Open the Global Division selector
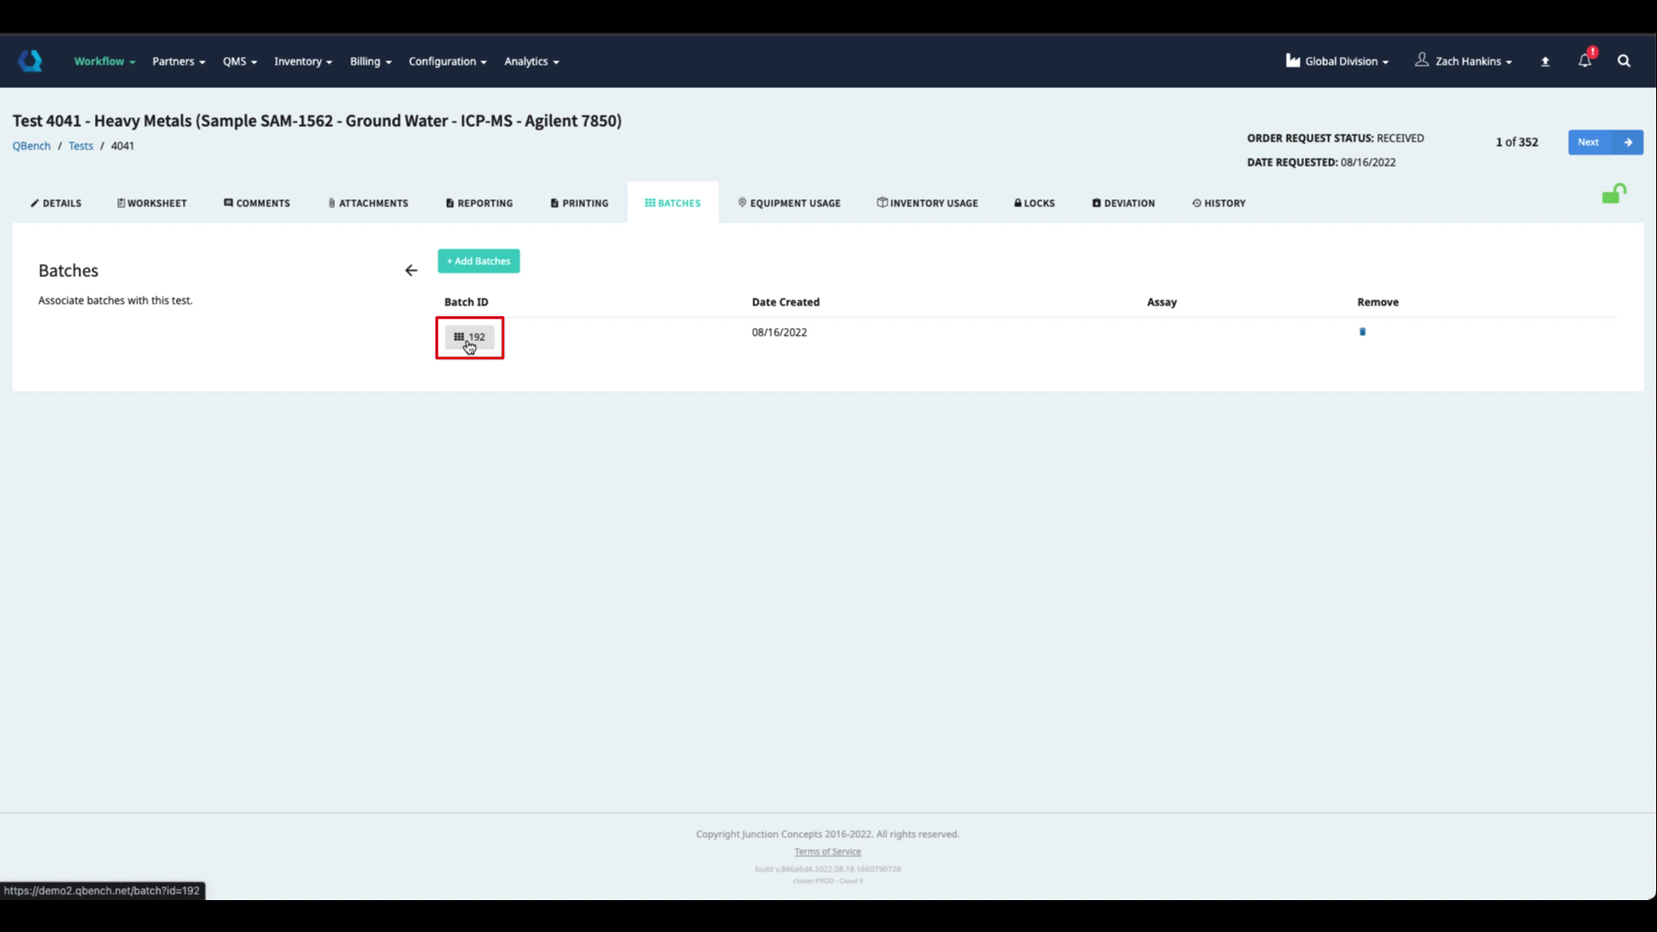1657x932 pixels. (x=1337, y=61)
